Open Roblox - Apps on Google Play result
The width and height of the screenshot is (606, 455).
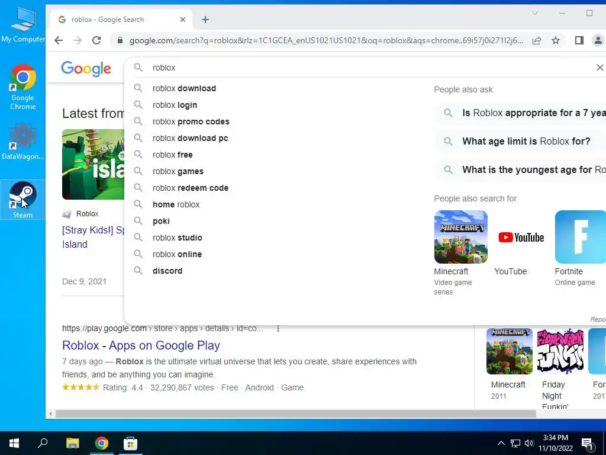[x=141, y=345]
